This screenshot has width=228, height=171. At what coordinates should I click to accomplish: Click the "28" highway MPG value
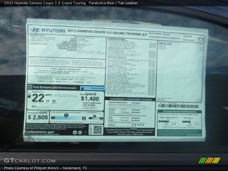pyautogui.click(x=54, y=101)
